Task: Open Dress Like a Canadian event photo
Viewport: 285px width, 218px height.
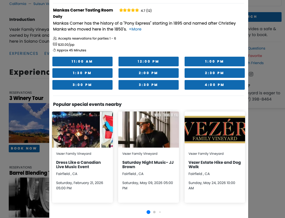Action: coord(82,130)
